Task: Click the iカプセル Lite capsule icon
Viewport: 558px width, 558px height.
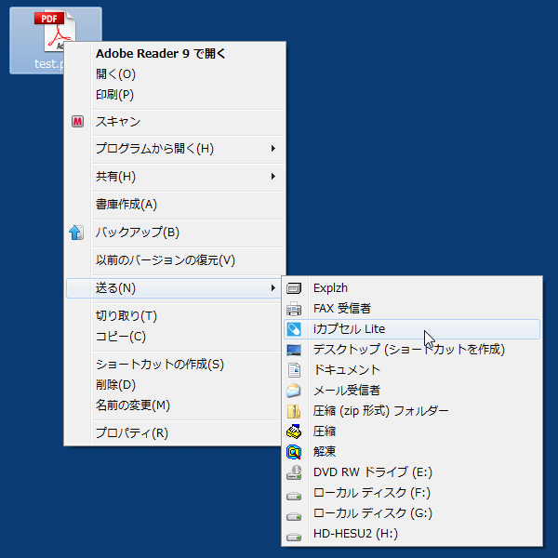Action: [x=294, y=329]
